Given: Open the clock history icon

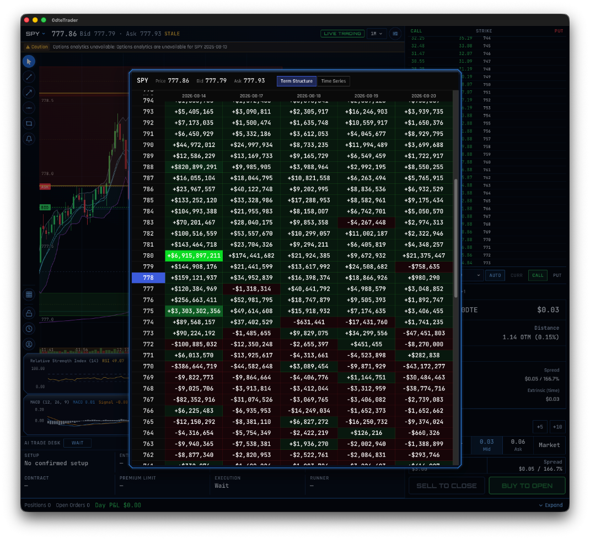Looking at the screenshot, I should (29, 329).
